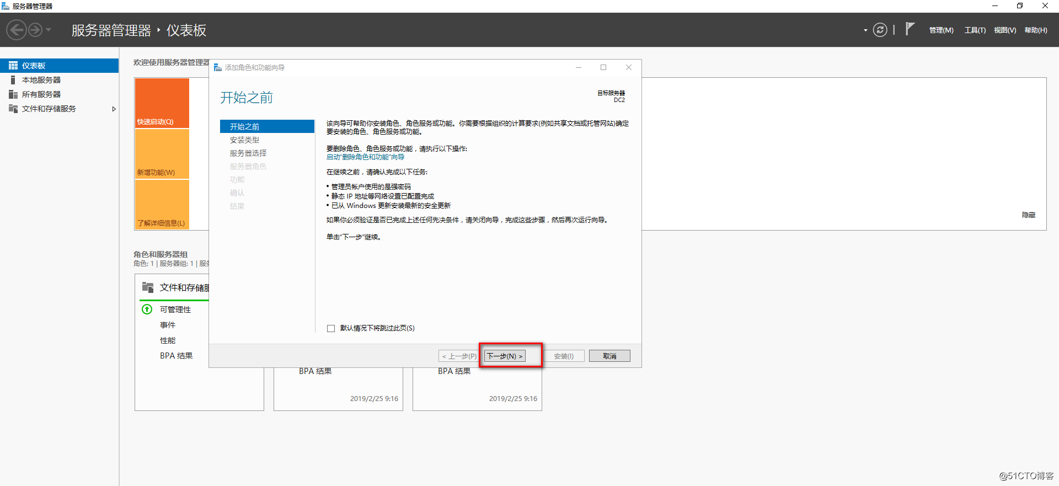Click the 下一步(N) button in wizard
Screen dimensions: 1059x486
505,356
